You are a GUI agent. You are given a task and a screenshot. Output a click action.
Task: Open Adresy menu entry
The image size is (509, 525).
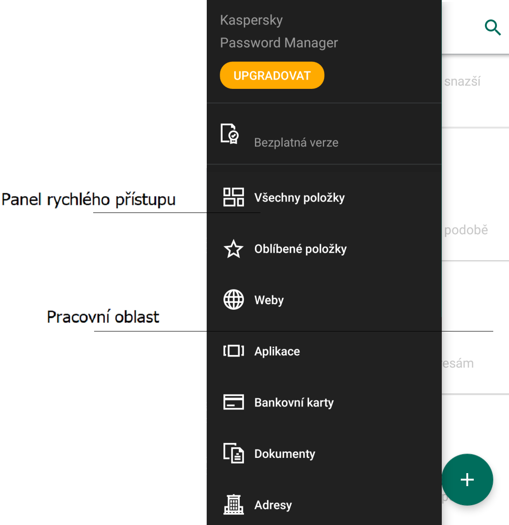(273, 505)
